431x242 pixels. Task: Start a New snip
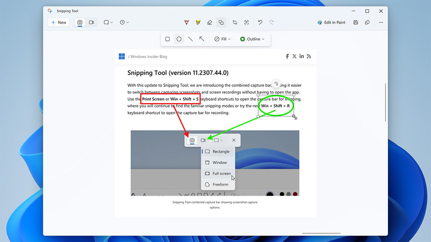(59, 23)
